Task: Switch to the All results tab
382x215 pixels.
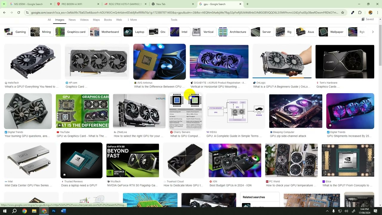Action: click(x=49, y=20)
